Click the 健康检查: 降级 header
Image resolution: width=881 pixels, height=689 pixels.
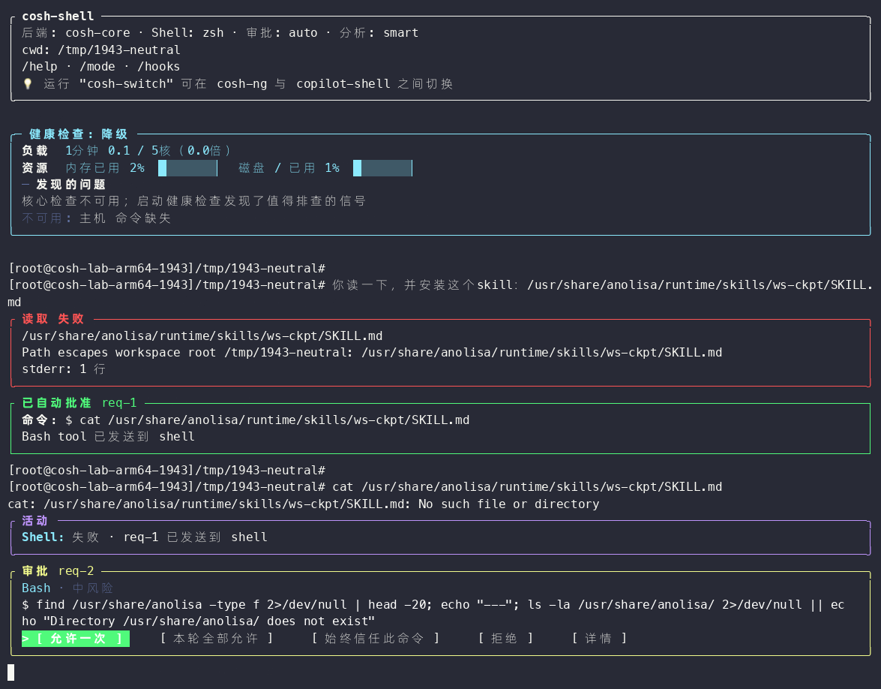79,134
